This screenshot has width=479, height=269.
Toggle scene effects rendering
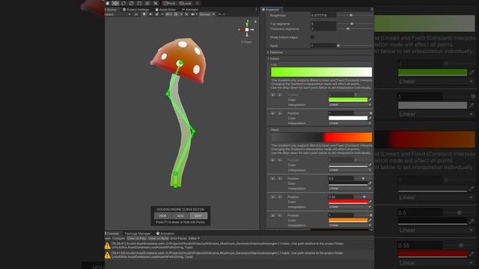pos(158,14)
